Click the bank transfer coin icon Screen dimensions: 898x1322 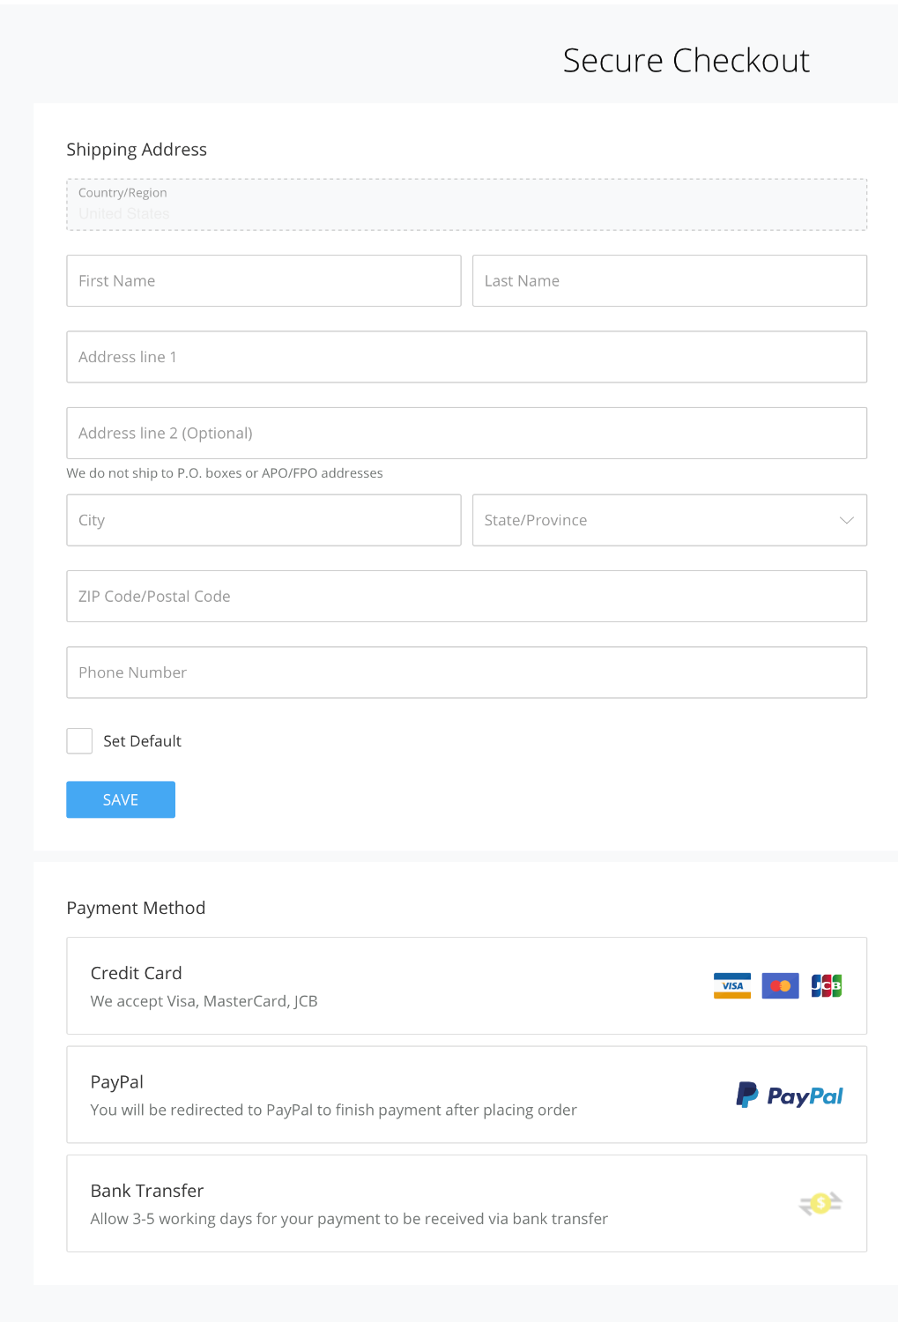point(820,1203)
